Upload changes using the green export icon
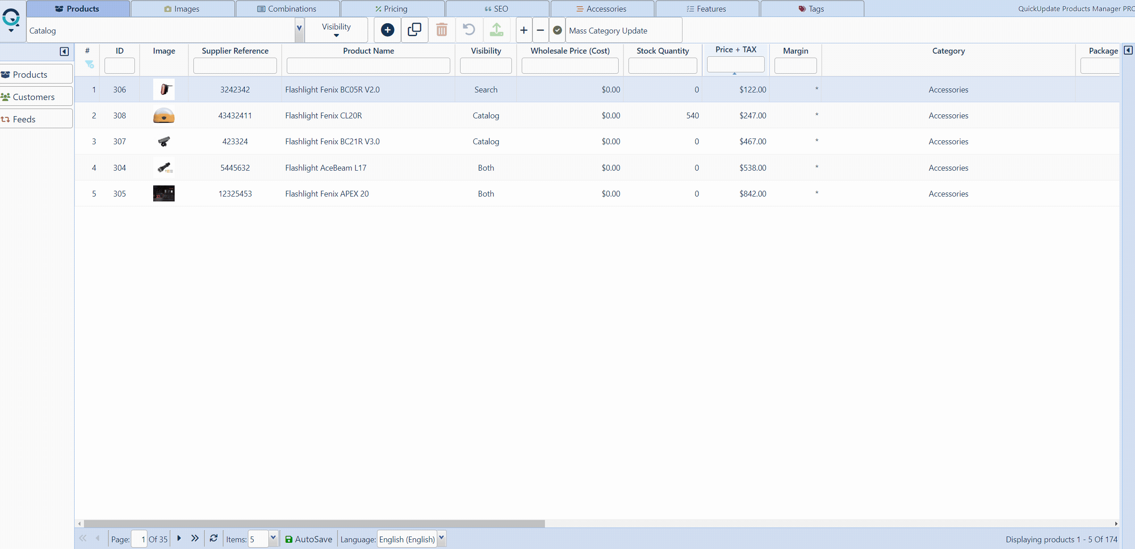The width and height of the screenshot is (1135, 549). tap(497, 30)
